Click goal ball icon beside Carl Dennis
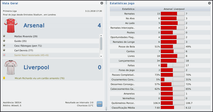Viewport: 213px width, 112px height. click(x=4, y=50)
